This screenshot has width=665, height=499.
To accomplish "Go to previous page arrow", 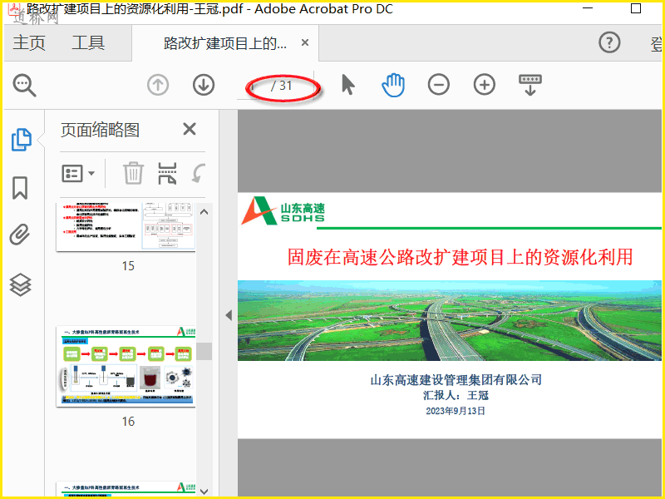I will pyautogui.click(x=158, y=85).
